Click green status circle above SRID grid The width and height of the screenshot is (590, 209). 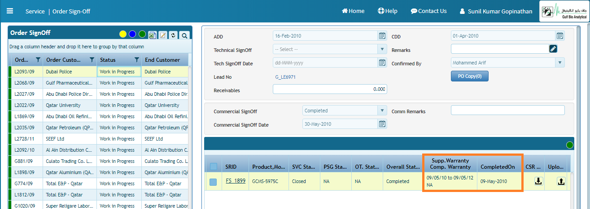[x=570, y=145]
